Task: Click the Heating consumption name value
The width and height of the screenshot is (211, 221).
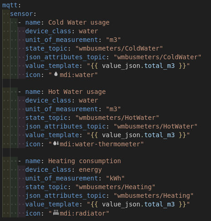Action: click(x=85, y=161)
